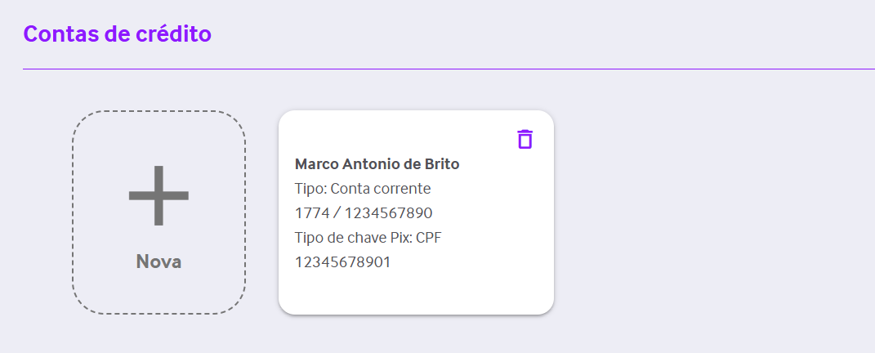Image resolution: width=875 pixels, height=353 pixels.
Task: Click the purple divider line under heading
Action: pyautogui.click(x=449, y=69)
